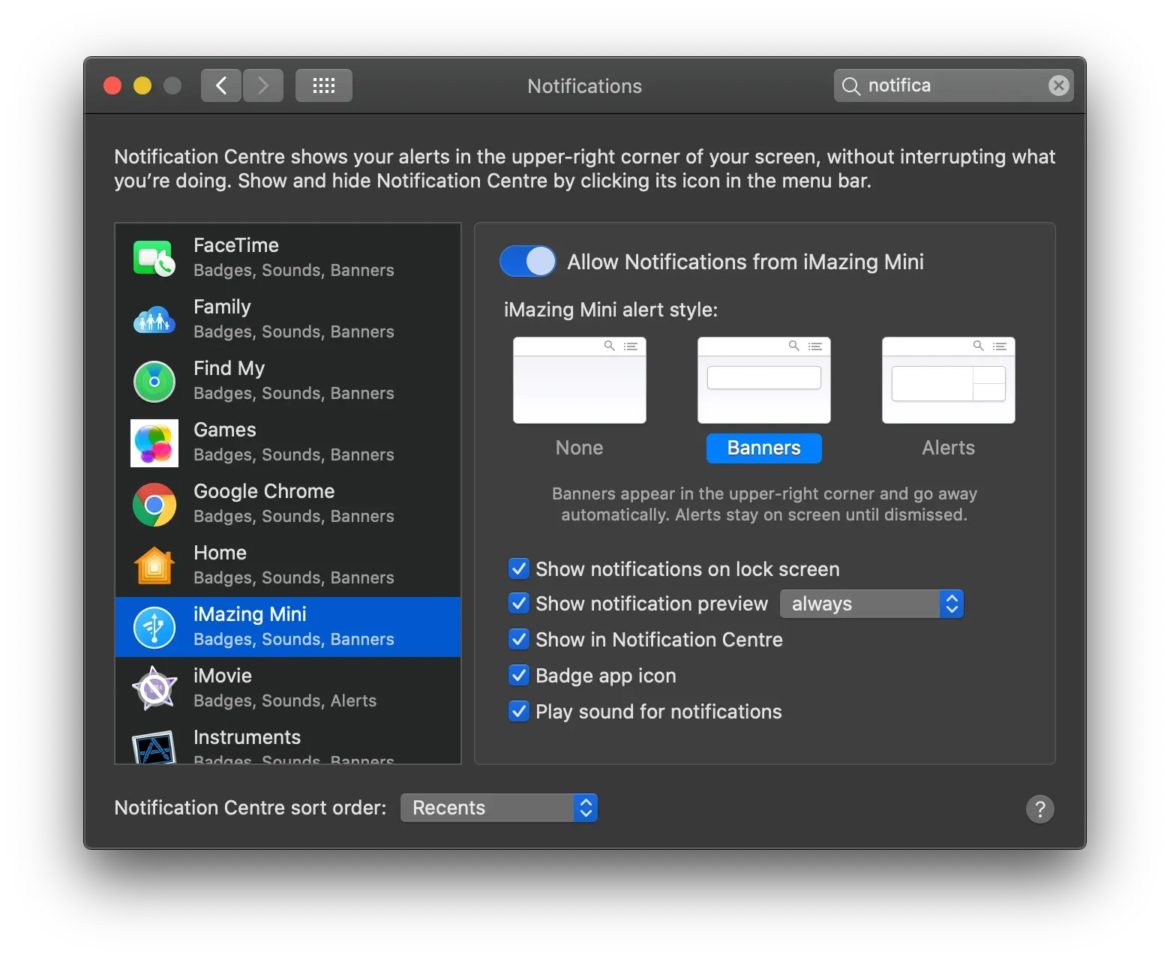Uncheck Show notifications on lock screen

(518, 568)
